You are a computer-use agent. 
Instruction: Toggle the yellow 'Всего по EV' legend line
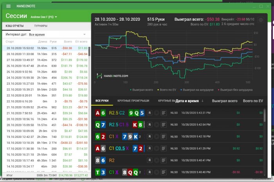tap(167, 90)
